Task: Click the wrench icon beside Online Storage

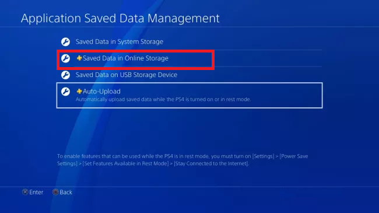Action: point(65,58)
